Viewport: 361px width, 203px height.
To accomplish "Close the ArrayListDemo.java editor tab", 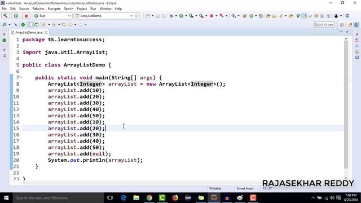I will (x=46, y=33).
